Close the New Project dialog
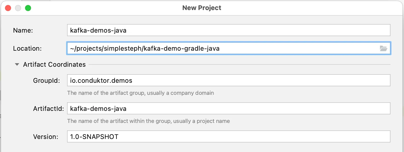 [x=8, y=8]
